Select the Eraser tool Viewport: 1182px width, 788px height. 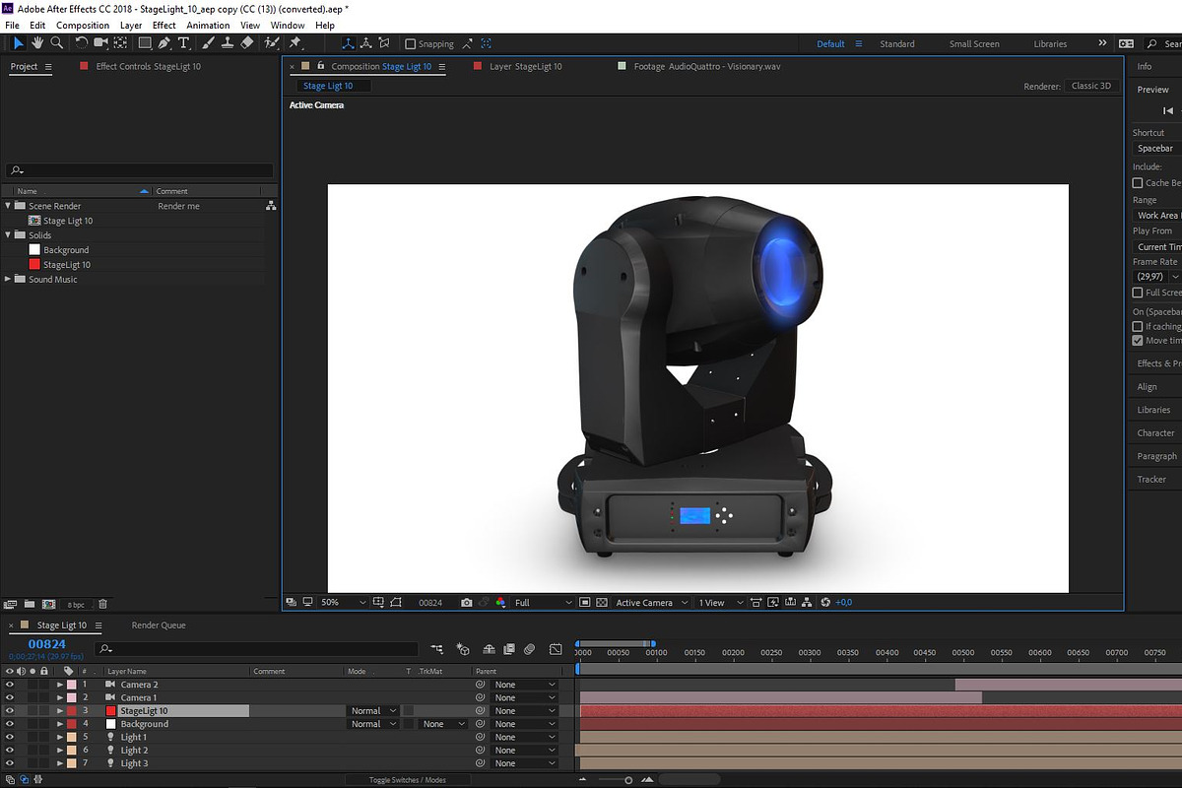point(246,43)
